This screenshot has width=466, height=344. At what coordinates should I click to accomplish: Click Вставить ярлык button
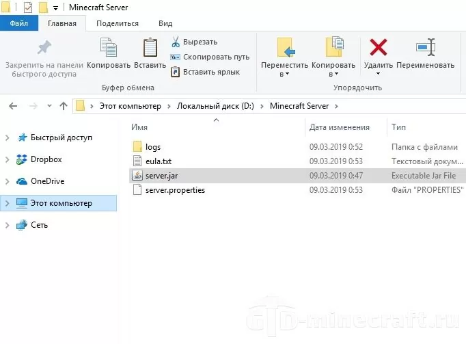click(205, 71)
